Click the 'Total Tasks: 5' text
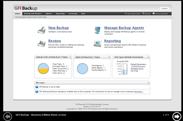Image resolution: width=183 pixels, height=121 pixels. click(x=58, y=64)
